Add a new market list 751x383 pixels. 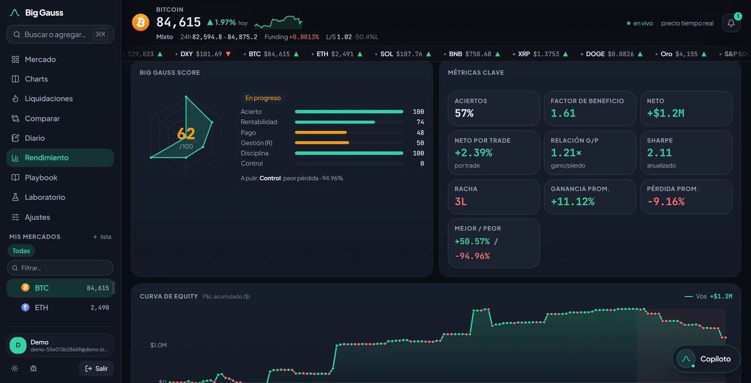pyautogui.click(x=102, y=237)
